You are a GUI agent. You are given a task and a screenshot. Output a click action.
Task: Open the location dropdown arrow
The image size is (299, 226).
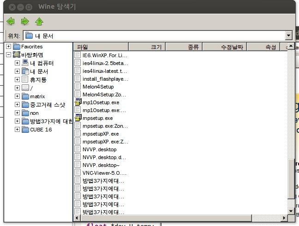288,36
